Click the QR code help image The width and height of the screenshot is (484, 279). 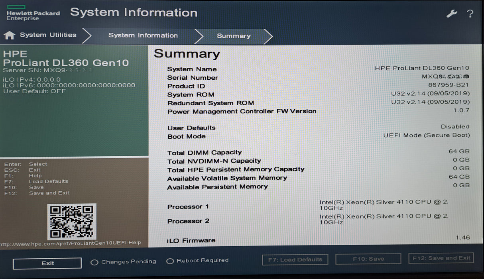click(72, 222)
